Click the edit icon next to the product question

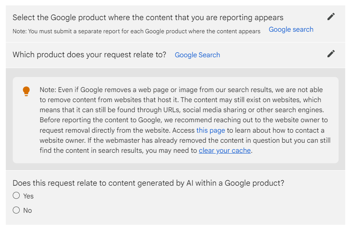pyautogui.click(x=331, y=54)
